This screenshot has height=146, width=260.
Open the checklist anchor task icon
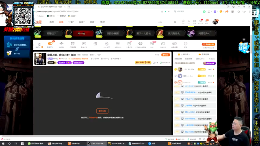pos(129,43)
